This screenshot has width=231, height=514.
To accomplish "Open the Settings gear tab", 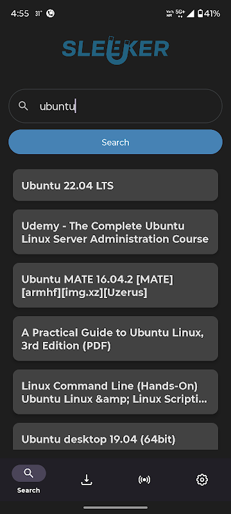I will (x=202, y=480).
